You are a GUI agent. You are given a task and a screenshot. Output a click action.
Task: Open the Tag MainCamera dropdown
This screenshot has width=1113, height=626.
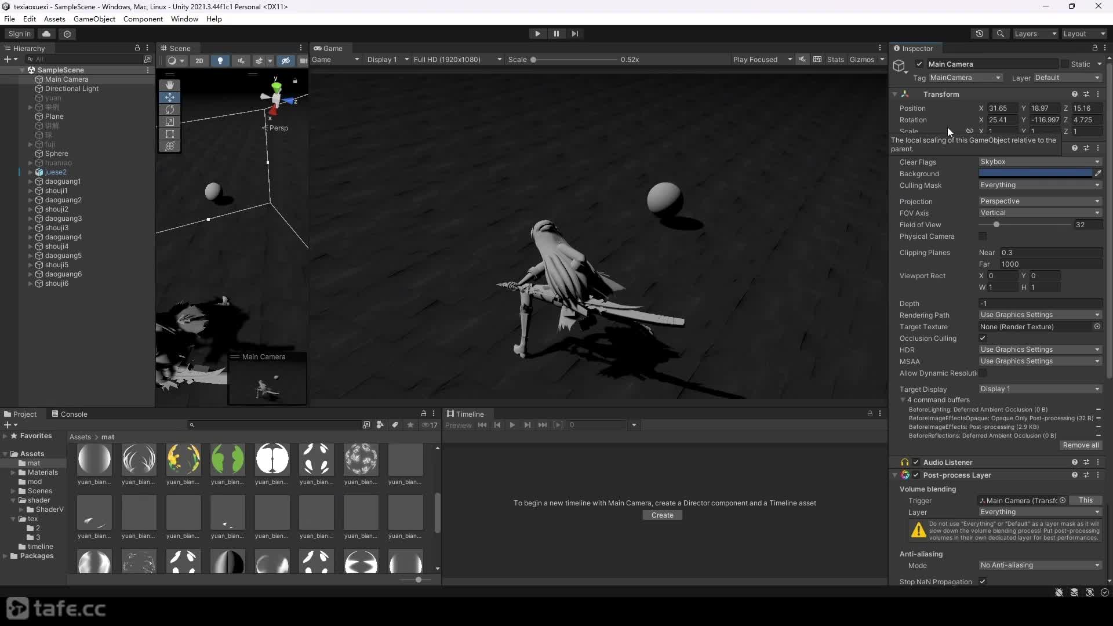pyautogui.click(x=966, y=78)
